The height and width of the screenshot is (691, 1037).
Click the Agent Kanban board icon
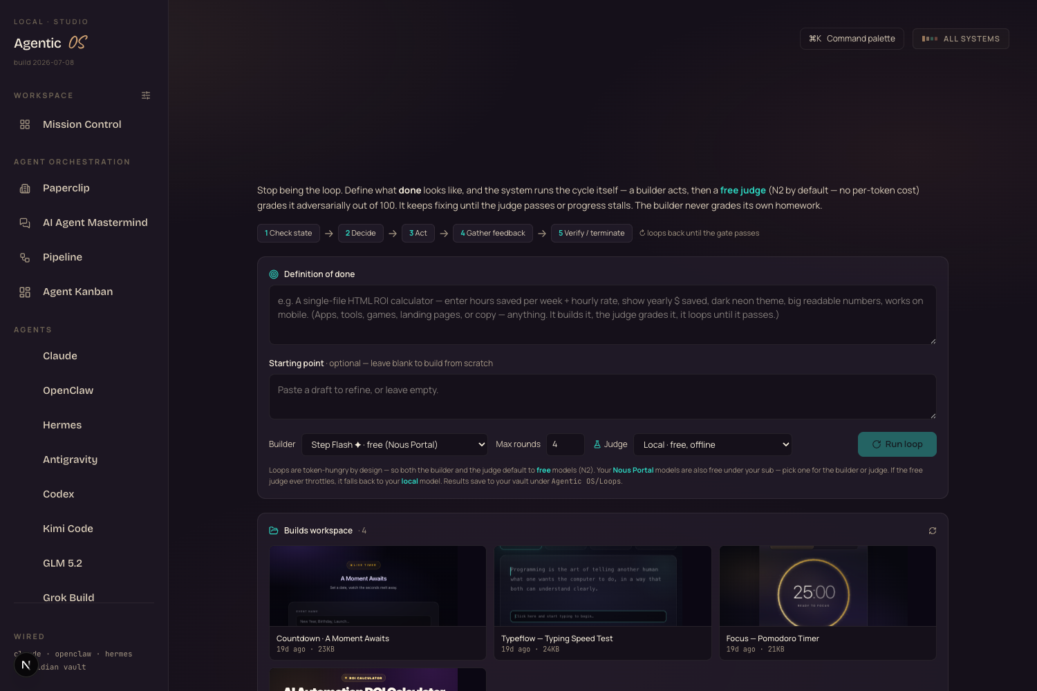25,292
